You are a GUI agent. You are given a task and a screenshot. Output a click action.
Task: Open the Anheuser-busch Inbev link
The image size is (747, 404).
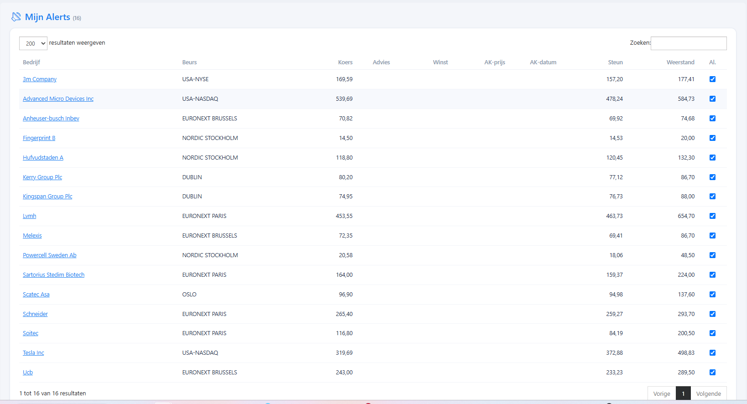(51, 119)
